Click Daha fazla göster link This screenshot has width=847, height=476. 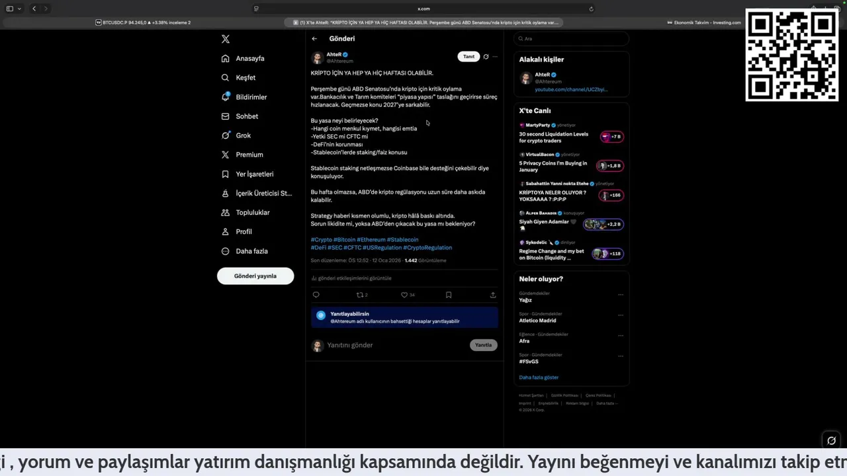pyautogui.click(x=539, y=377)
